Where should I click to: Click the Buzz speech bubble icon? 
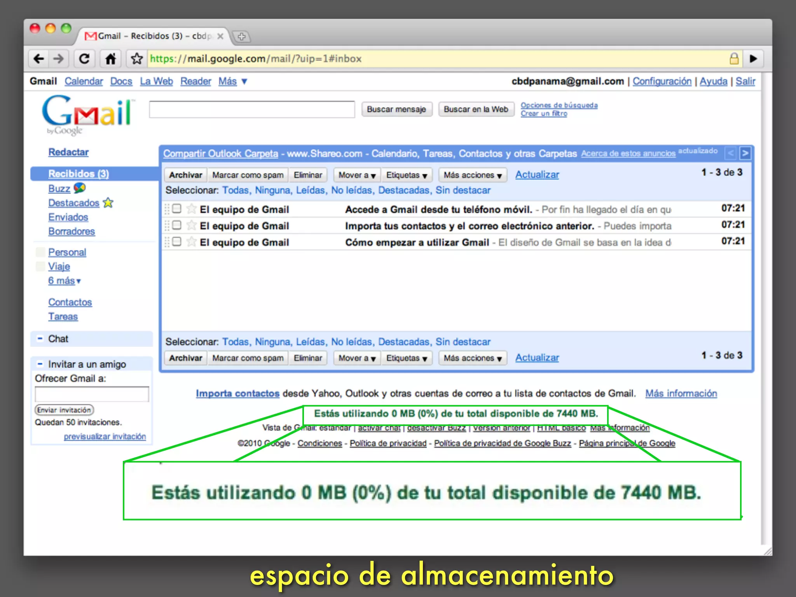coord(79,188)
